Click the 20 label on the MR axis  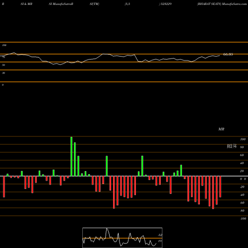click(242, 171)
